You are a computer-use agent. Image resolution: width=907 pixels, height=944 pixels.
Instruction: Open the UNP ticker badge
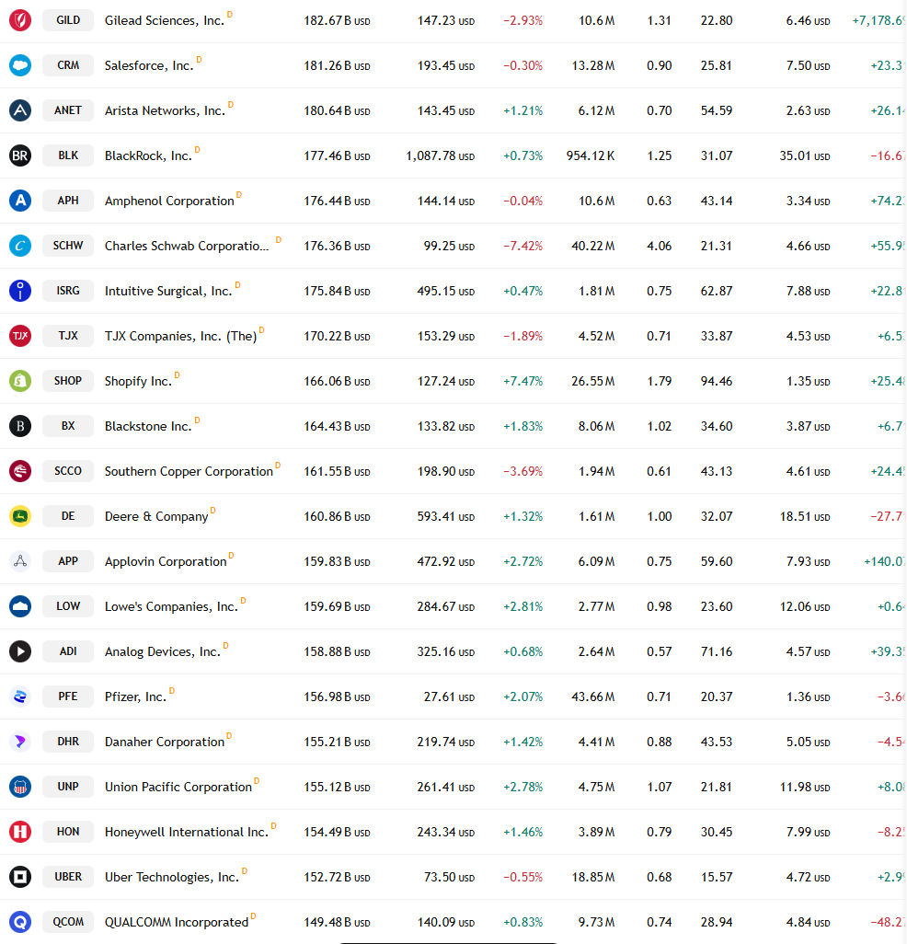(x=68, y=787)
